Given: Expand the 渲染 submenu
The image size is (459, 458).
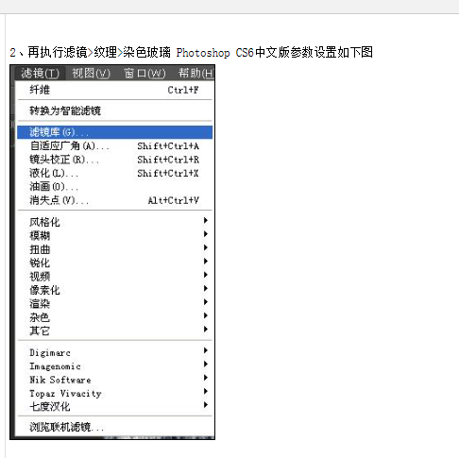Looking at the screenshot, I should click(115, 303).
